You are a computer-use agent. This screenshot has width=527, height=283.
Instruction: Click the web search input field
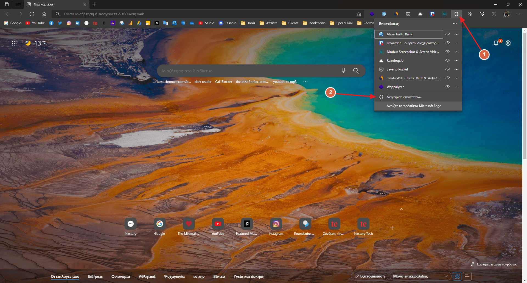(247, 71)
